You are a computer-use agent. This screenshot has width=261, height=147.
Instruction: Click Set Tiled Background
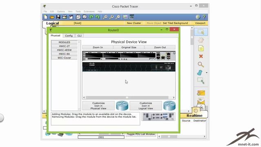pyautogui.click(x=175, y=23)
